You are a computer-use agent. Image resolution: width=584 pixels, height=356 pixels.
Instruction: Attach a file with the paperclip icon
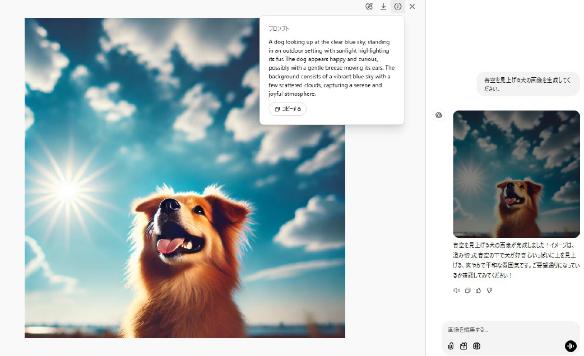tap(451, 346)
